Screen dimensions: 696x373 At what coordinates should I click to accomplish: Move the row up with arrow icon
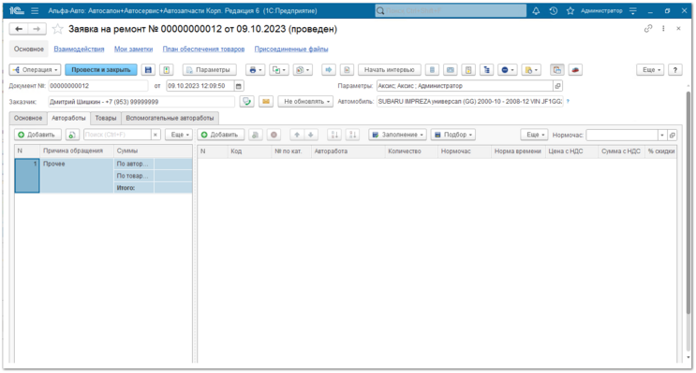[x=297, y=135]
